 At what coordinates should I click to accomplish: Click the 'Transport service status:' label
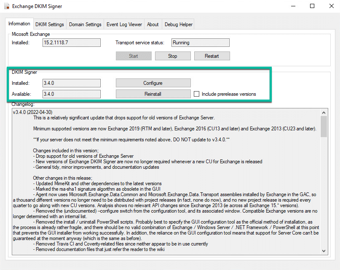click(x=140, y=43)
